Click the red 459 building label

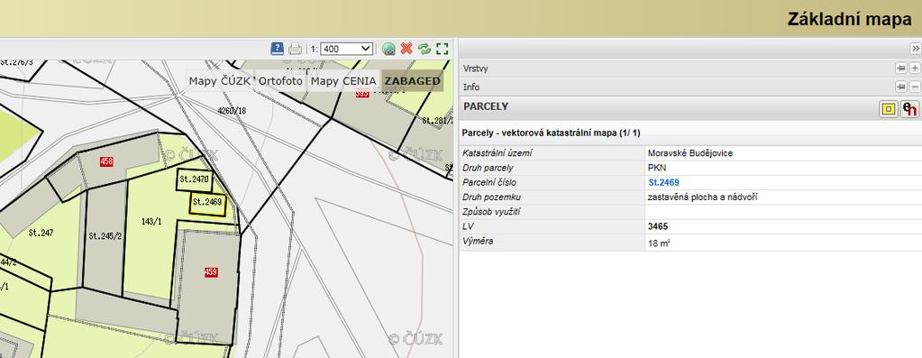coord(211,272)
